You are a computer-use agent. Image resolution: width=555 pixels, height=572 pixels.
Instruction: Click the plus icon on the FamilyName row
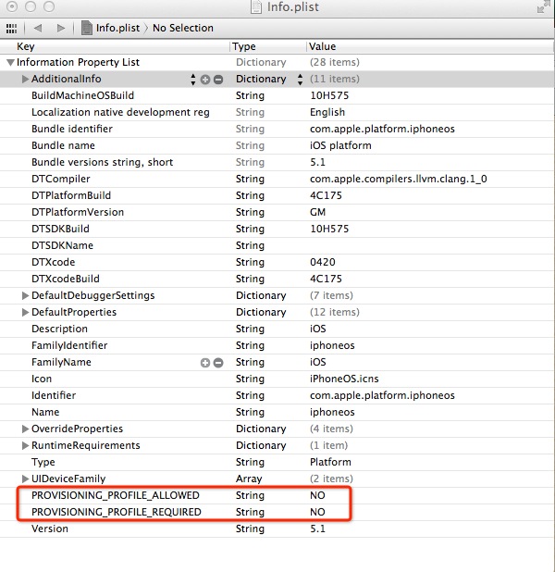205,363
